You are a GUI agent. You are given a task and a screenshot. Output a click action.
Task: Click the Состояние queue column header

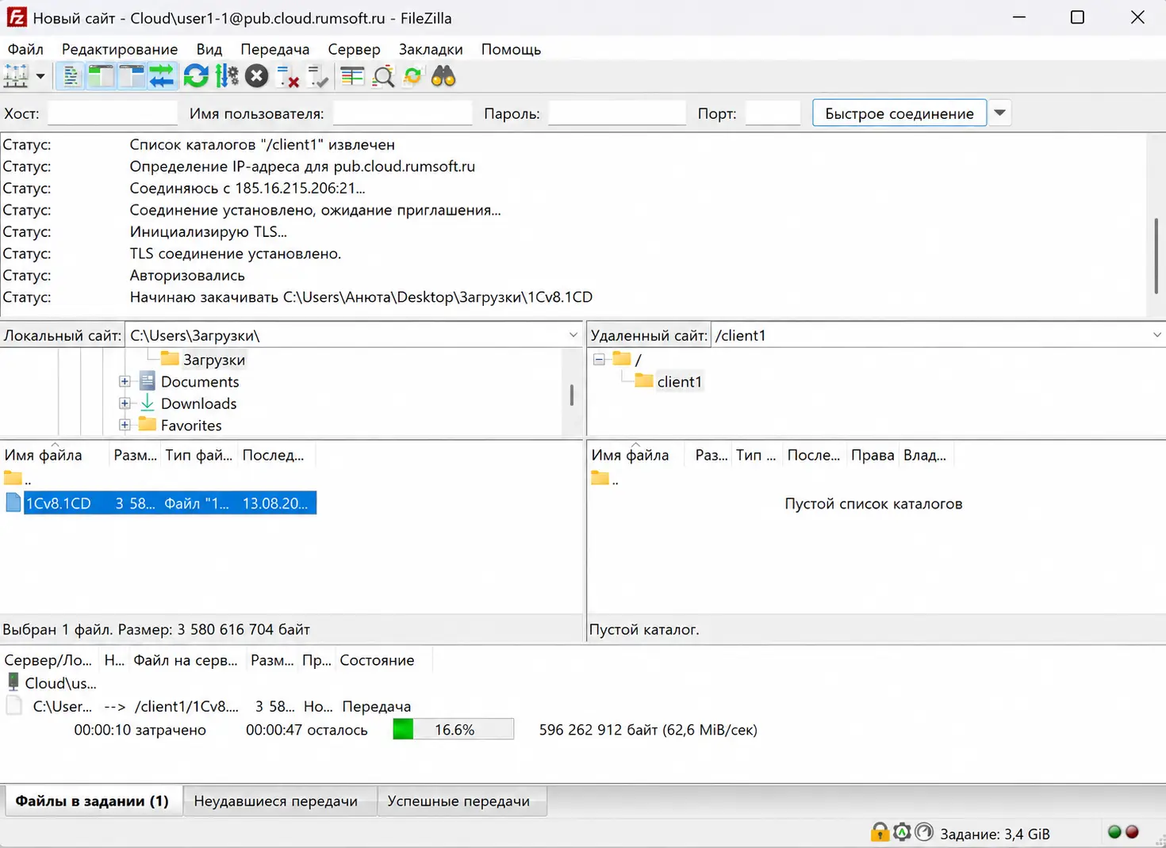click(x=383, y=660)
